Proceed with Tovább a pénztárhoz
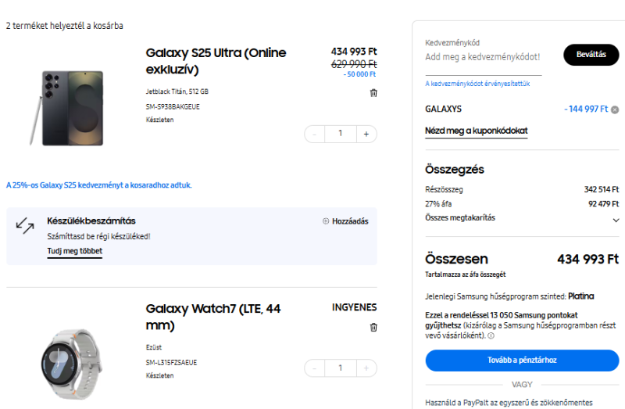 pos(522,361)
